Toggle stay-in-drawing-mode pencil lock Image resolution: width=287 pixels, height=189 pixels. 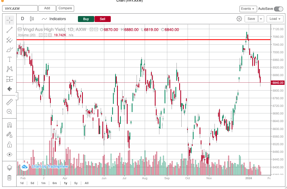[9, 135]
